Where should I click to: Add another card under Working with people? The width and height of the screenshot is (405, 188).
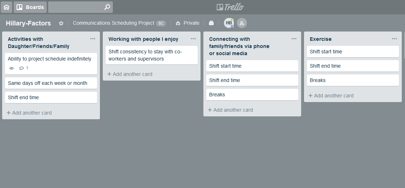[130, 74]
